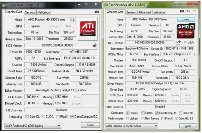Switch to Sensors tab in GPU-Z 2.35.0
Screen dimensions: 202x133
point(131,12)
